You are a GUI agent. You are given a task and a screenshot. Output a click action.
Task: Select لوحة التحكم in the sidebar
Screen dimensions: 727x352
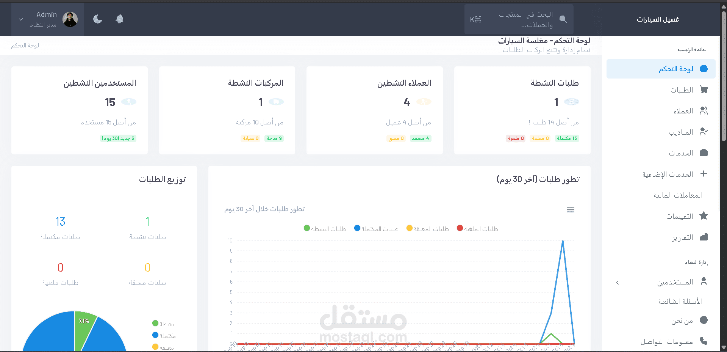(661, 69)
